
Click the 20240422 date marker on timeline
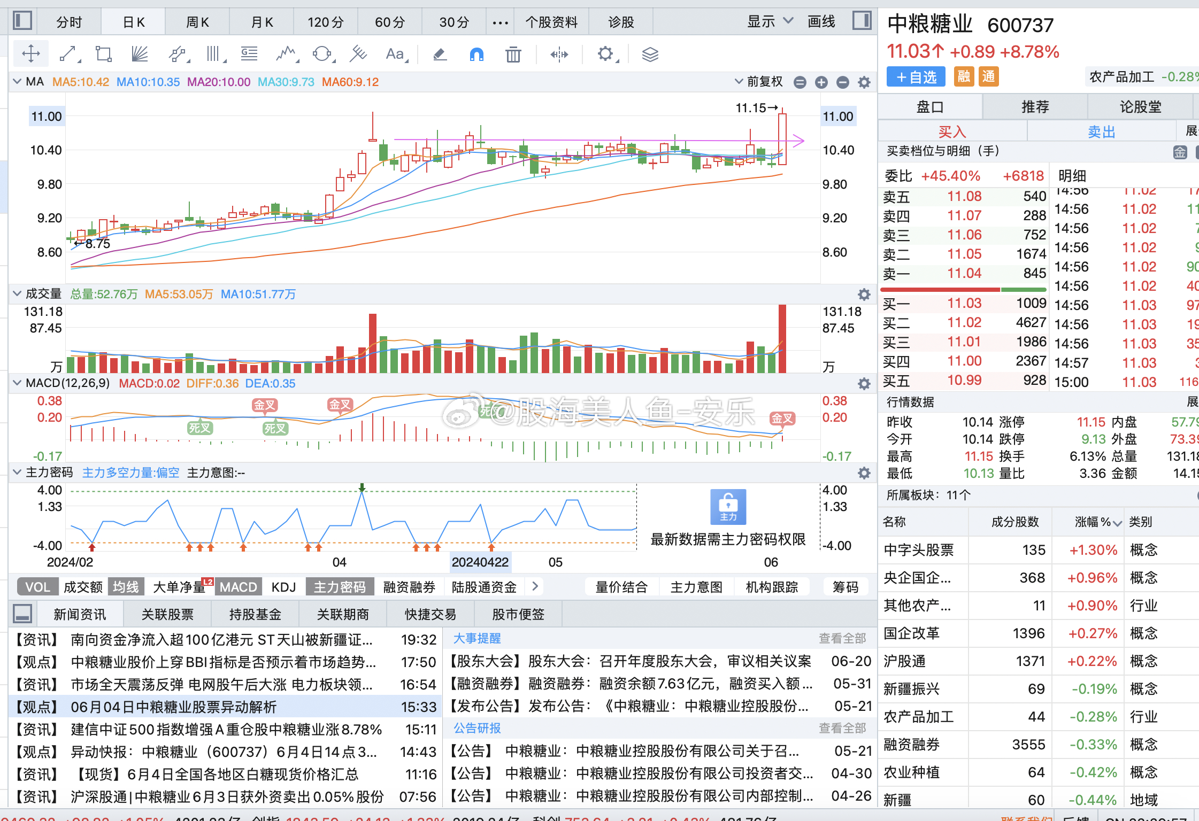[x=480, y=562]
